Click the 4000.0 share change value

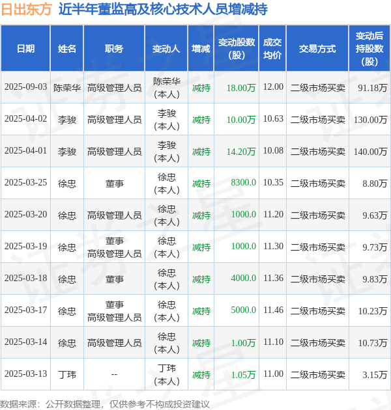(243, 279)
